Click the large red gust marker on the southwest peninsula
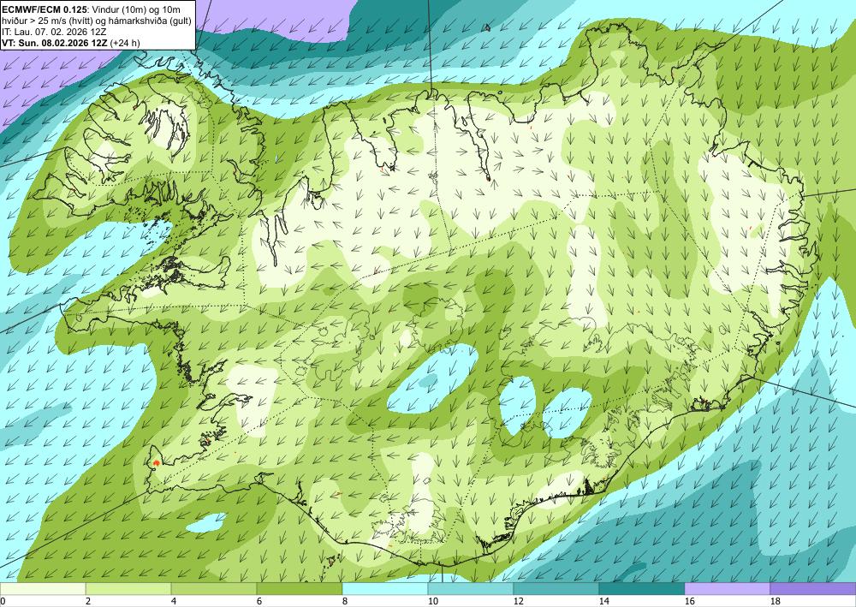Screen dimensions: 856x607 tap(157, 463)
